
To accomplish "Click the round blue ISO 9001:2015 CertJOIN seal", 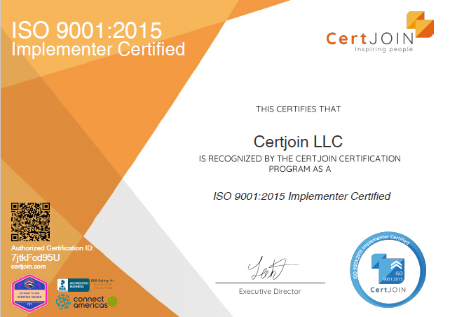I will point(388,269).
